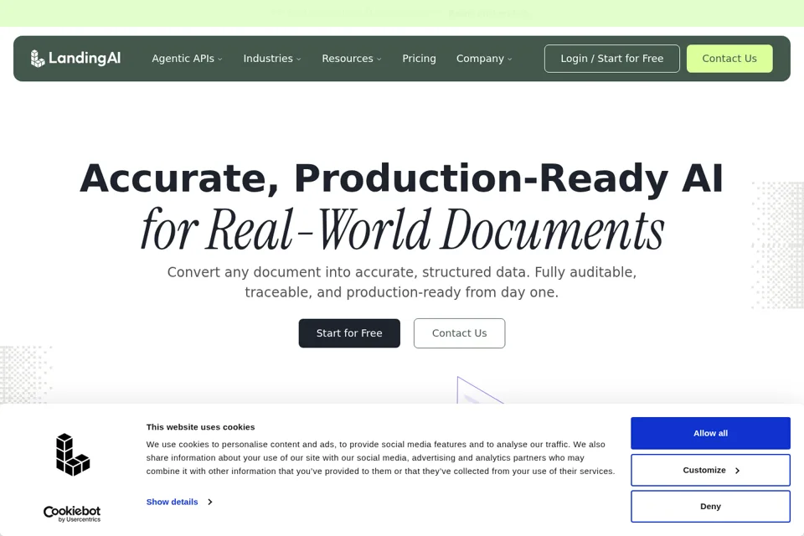
Task: Allow all cookies
Action: [x=710, y=434]
